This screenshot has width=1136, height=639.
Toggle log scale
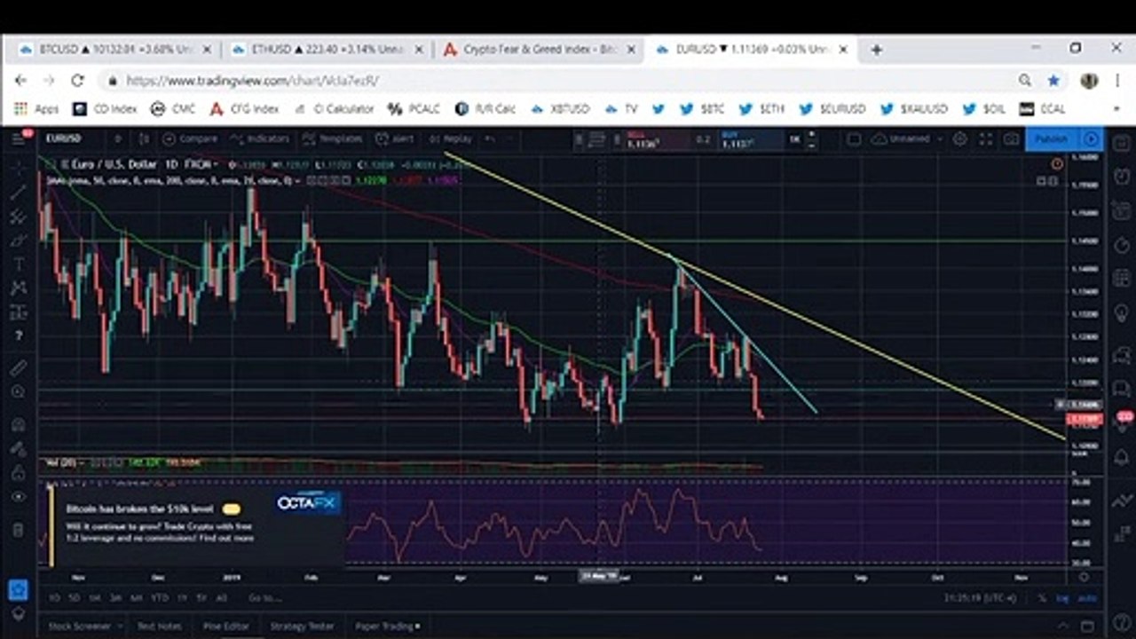tap(1062, 599)
